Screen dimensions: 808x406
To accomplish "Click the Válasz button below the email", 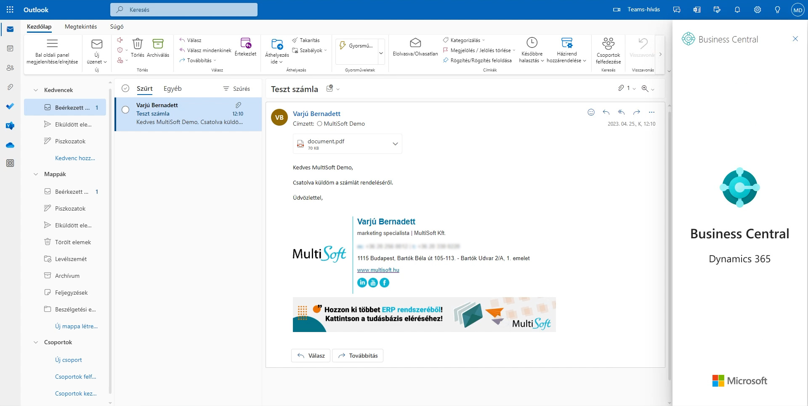I will coord(311,355).
